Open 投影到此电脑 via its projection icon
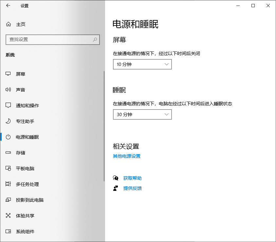 (x=8, y=200)
